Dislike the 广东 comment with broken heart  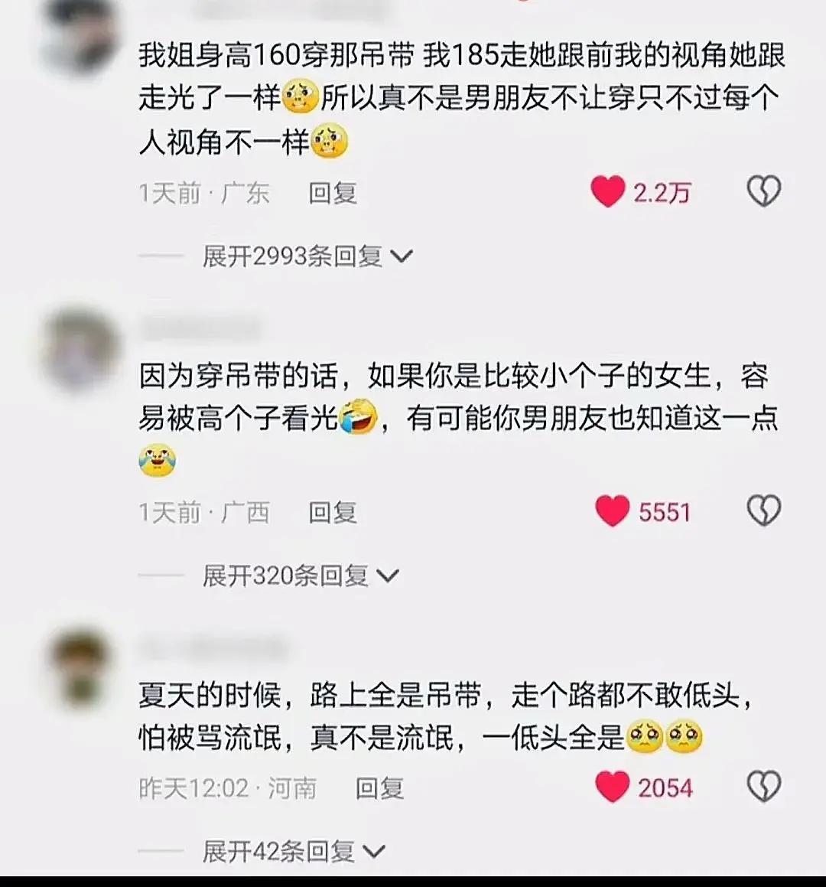pyautogui.click(x=764, y=191)
